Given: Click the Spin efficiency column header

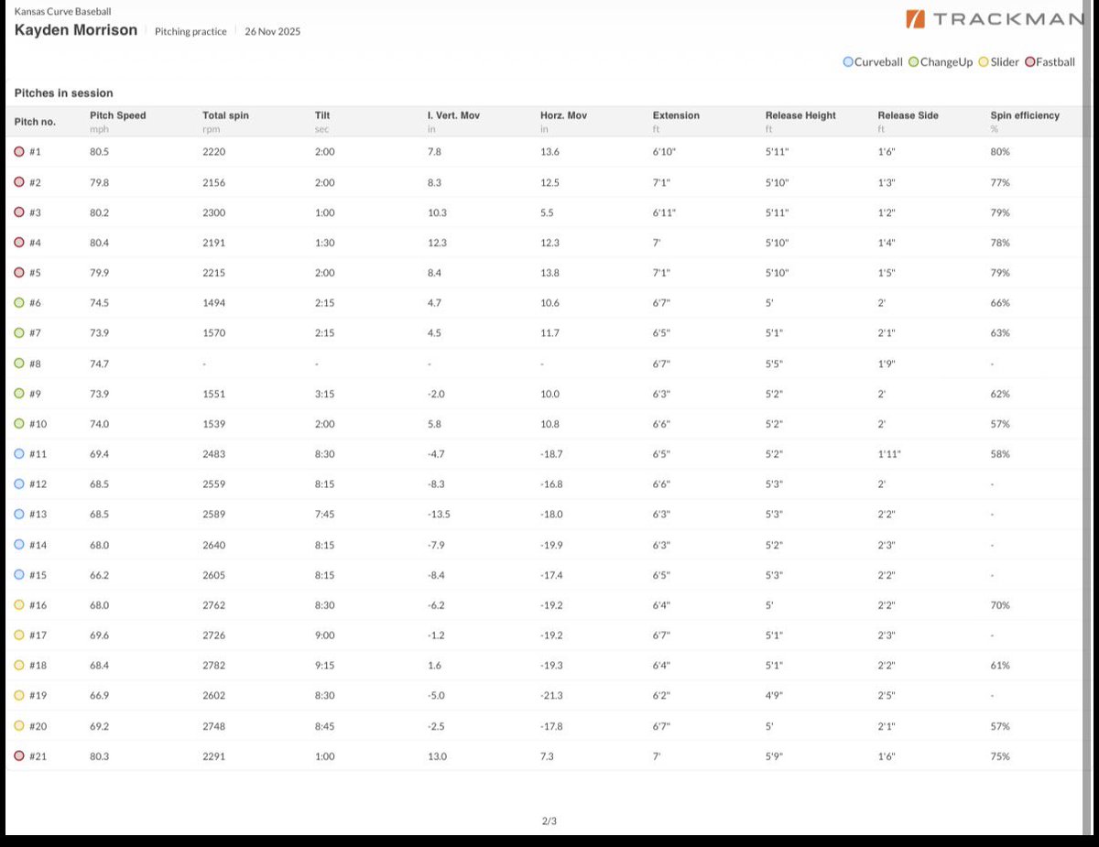Looking at the screenshot, I should tap(1025, 115).
